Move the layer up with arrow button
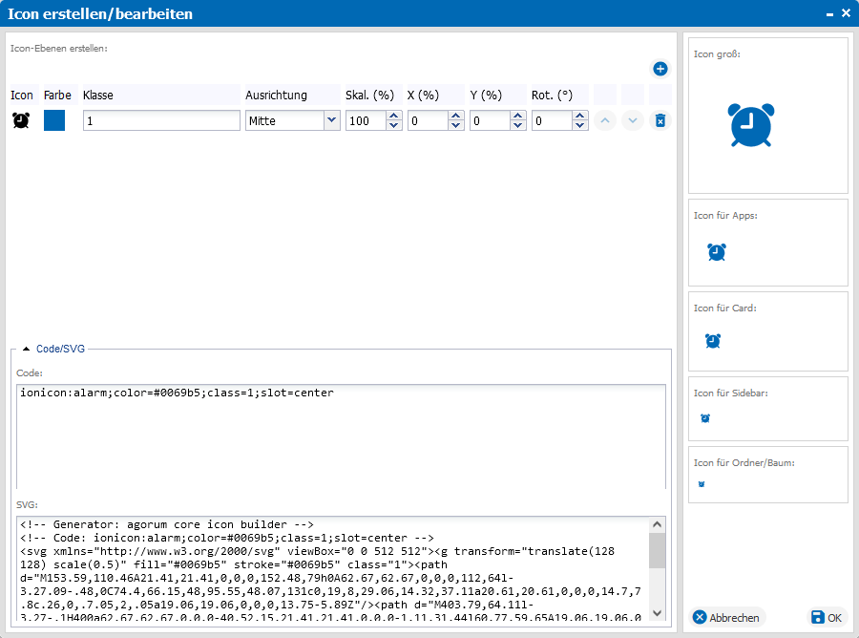The image size is (859, 638). tap(605, 120)
